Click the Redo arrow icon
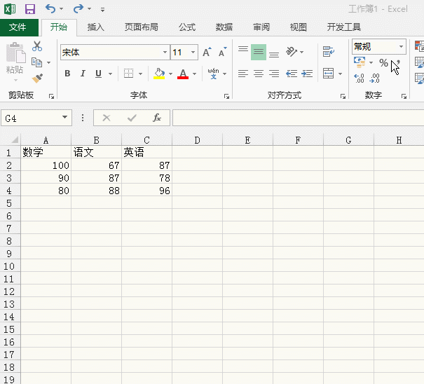The image size is (424, 384). click(78, 9)
